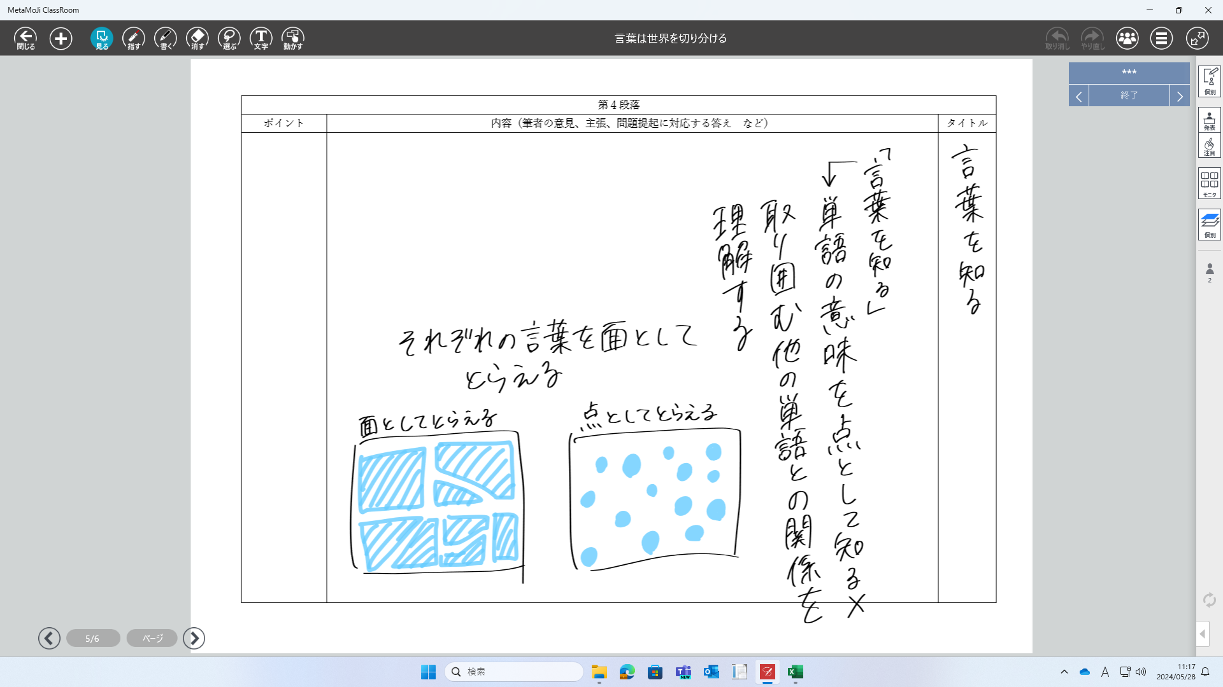This screenshot has width=1223, height=687.
Task: Switch the 個別 layer mode with the layers icon
Action: point(1209,225)
